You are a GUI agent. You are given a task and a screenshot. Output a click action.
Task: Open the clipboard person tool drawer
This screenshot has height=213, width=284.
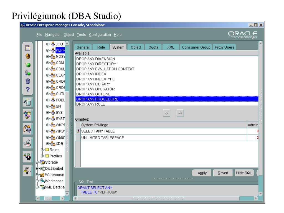click(x=27, y=129)
